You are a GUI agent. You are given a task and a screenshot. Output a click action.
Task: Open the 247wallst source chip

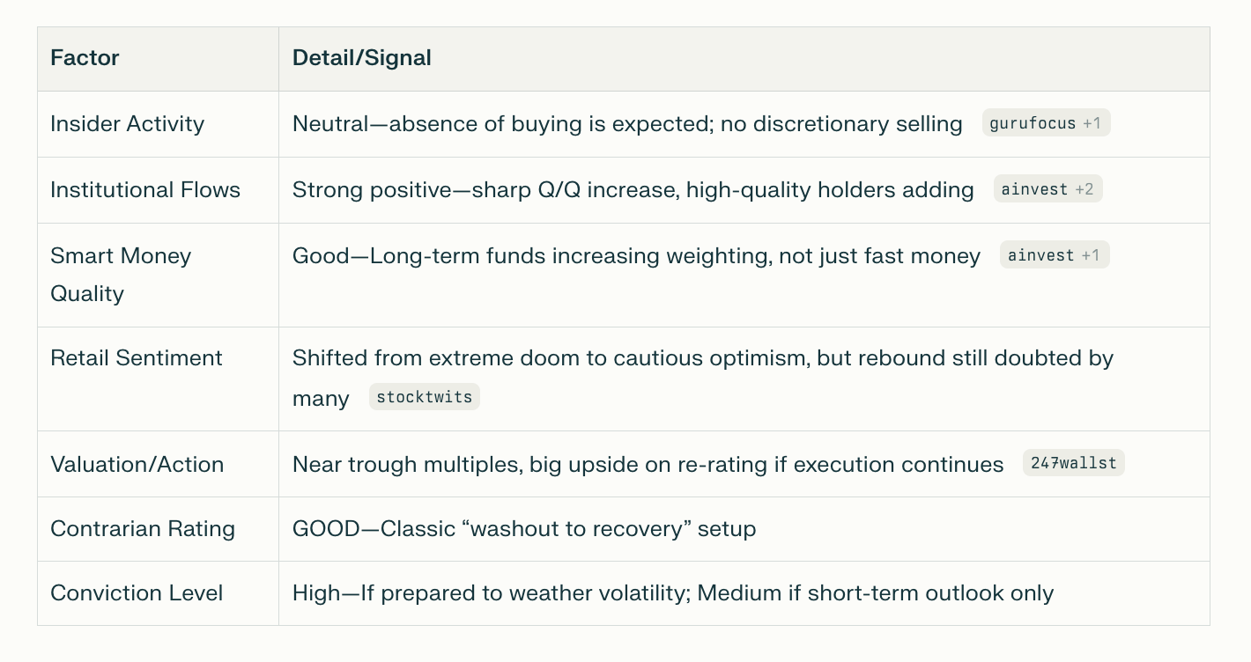pyautogui.click(x=1073, y=463)
